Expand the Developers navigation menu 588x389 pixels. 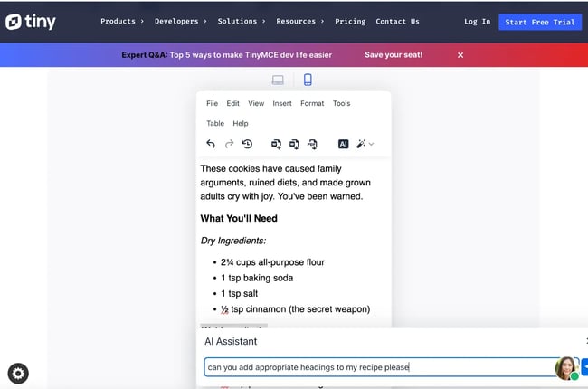click(x=180, y=22)
